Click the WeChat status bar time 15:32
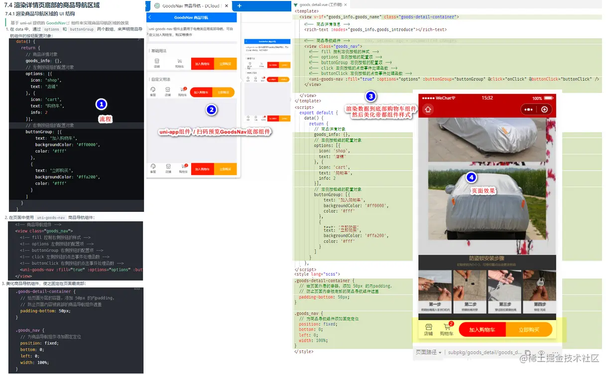The width and height of the screenshot is (610, 374). pos(487,98)
